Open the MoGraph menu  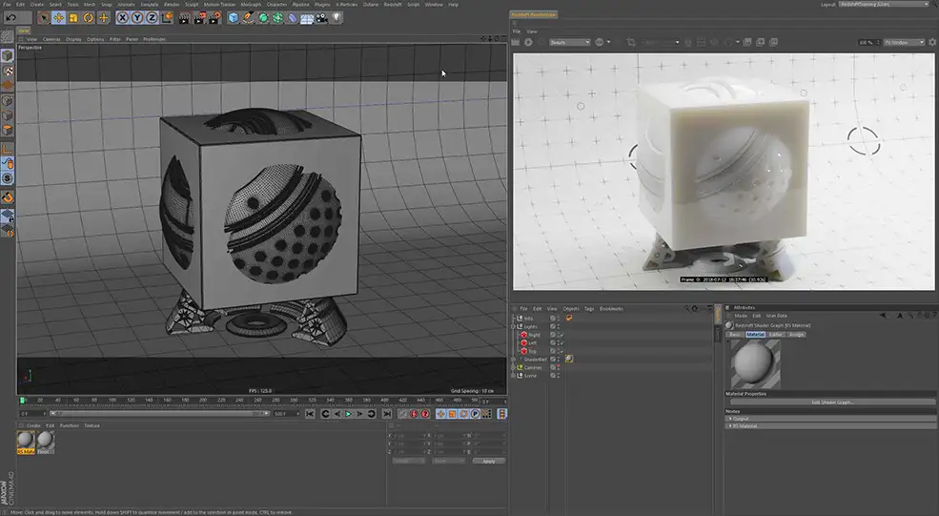(251, 4)
